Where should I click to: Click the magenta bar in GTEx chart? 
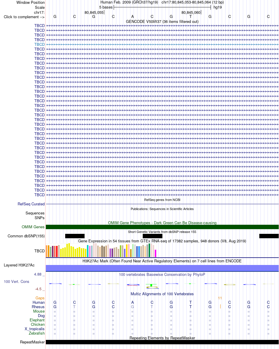156,254
